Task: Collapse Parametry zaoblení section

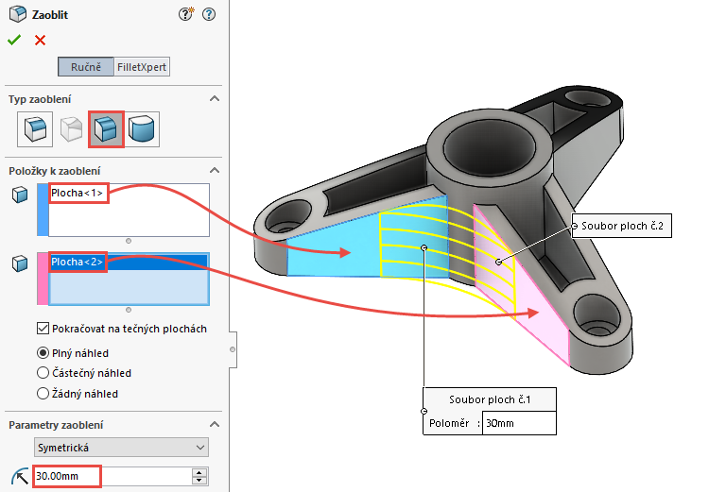Action: (215, 424)
